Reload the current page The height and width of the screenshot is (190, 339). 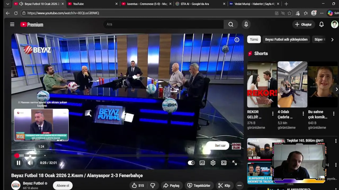(x=16, y=13)
